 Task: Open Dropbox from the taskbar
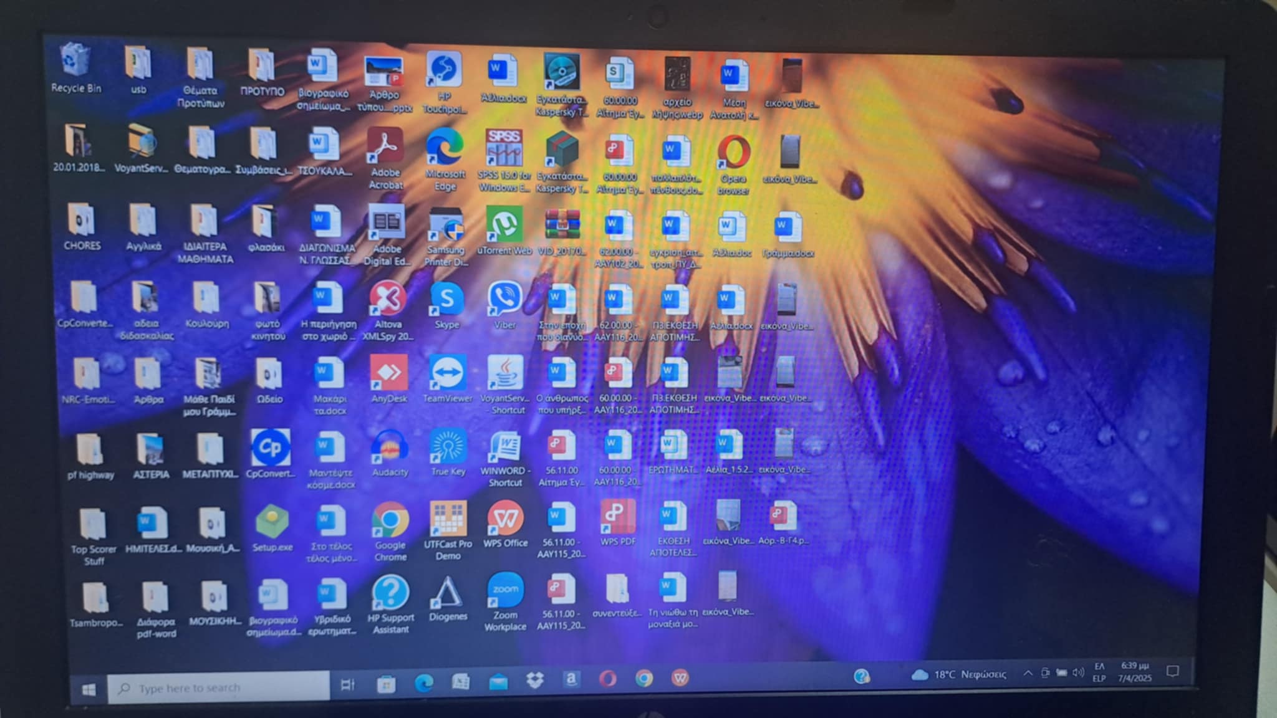(x=535, y=680)
